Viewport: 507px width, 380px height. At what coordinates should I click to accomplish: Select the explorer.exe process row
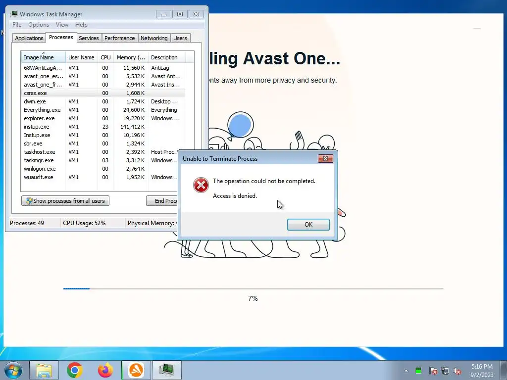[103, 118]
